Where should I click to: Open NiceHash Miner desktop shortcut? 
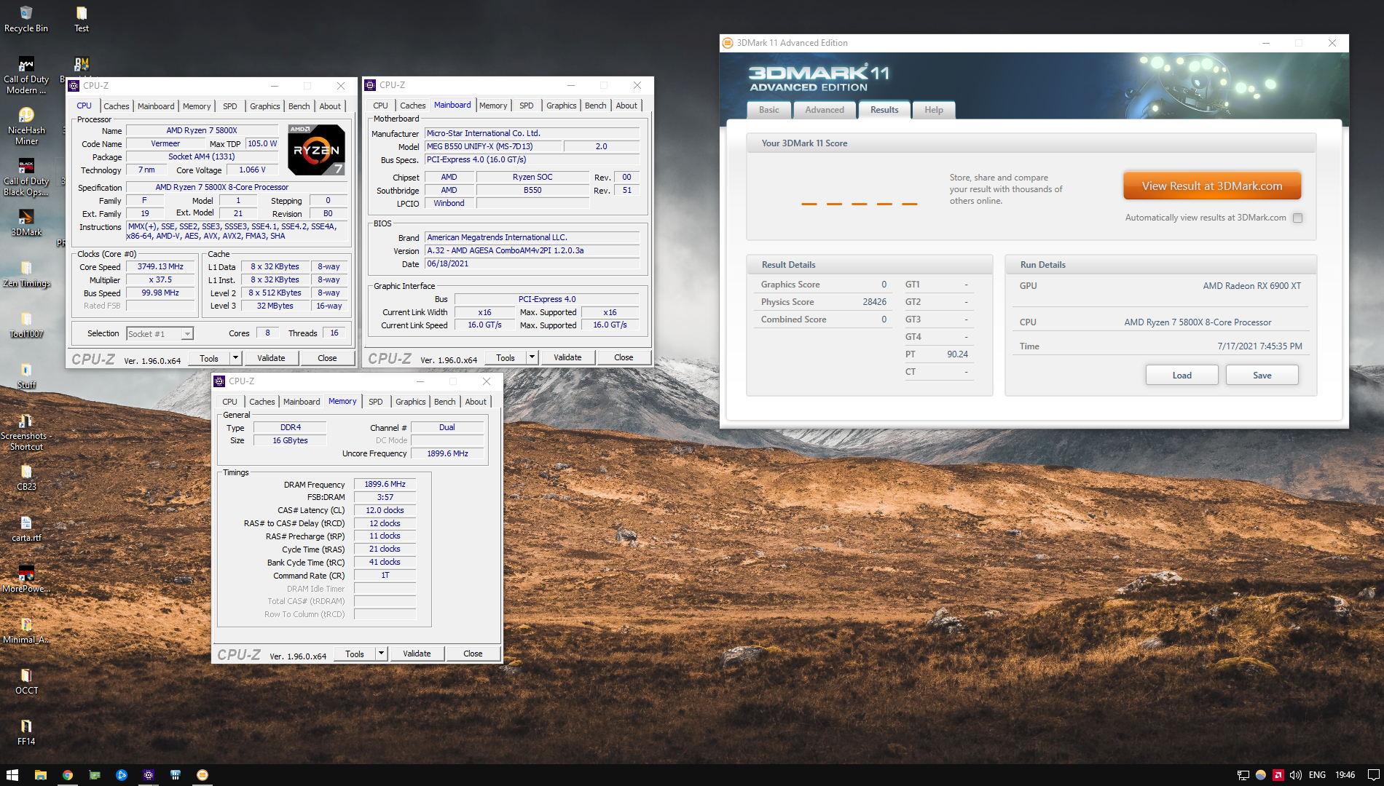[x=26, y=127]
